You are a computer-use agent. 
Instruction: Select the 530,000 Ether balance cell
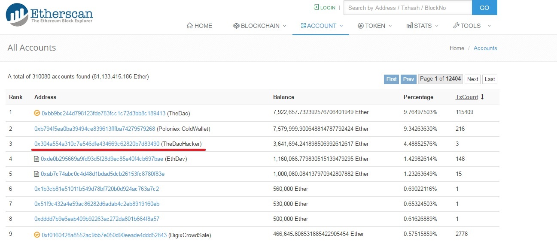pos(291,204)
